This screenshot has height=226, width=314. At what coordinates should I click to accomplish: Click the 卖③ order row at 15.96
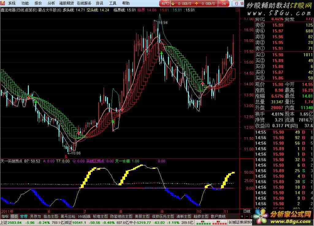click(x=284, y=37)
